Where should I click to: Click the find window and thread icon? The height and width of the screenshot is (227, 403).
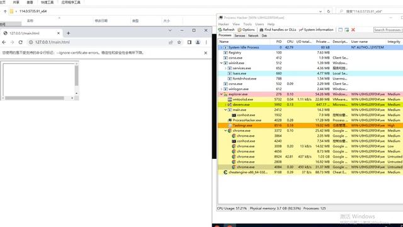347,30
